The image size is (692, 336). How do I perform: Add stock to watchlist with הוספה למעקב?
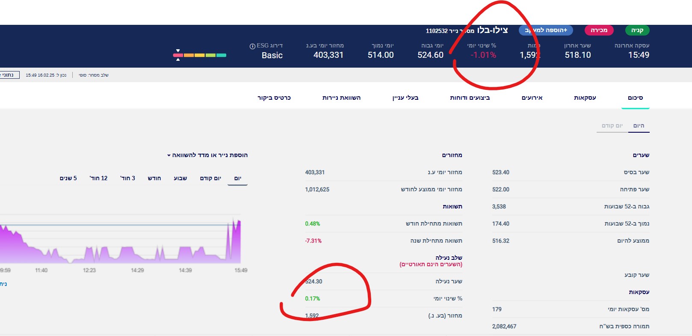546,30
